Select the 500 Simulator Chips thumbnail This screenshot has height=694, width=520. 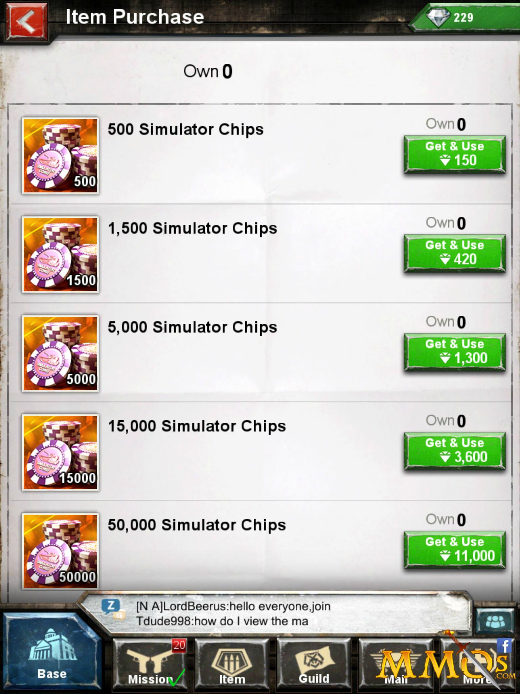(x=60, y=156)
